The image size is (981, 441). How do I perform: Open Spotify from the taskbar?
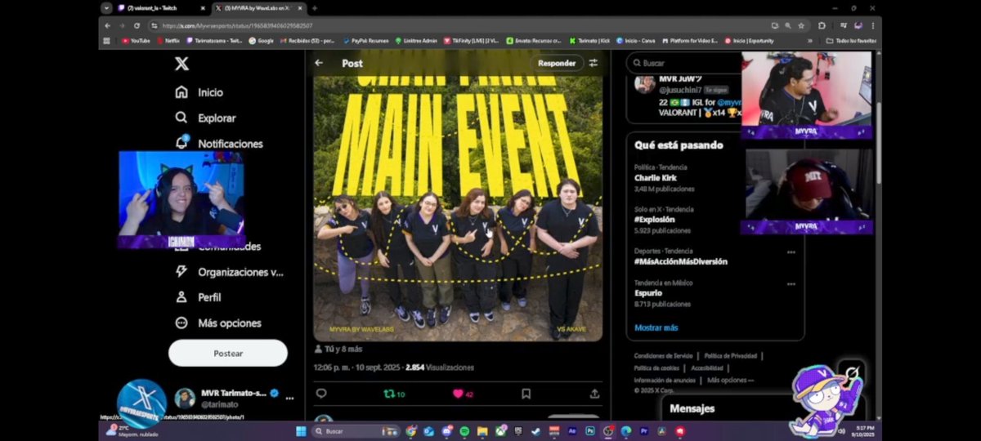464,431
